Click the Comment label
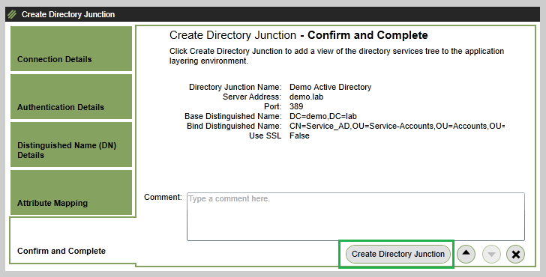 coord(163,197)
